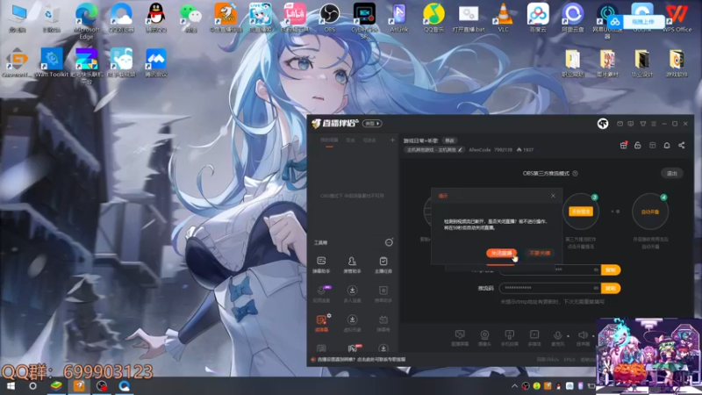Open the hamburger menu in title bar

point(653,124)
